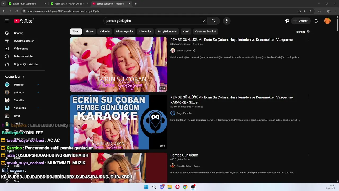Screen dimensions: 339x191
Task: Start voice search with microphone icon
Action: 227,21
